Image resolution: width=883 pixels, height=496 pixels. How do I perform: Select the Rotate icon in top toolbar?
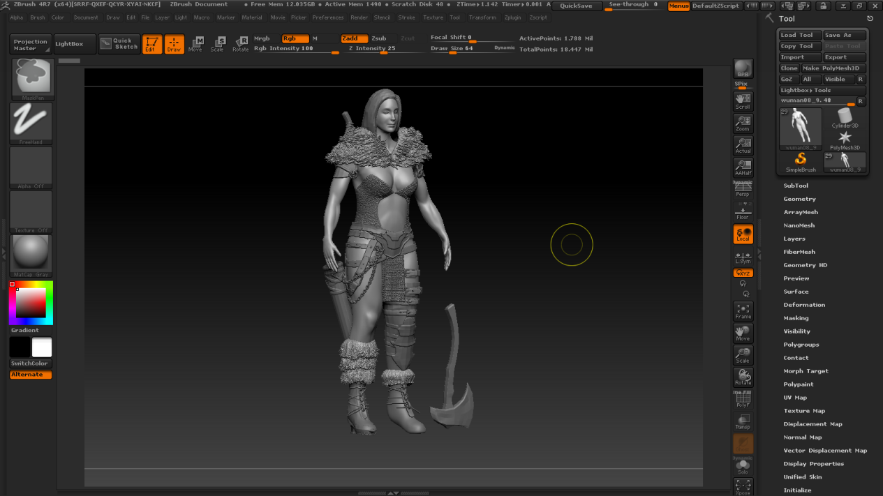tap(240, 44)
